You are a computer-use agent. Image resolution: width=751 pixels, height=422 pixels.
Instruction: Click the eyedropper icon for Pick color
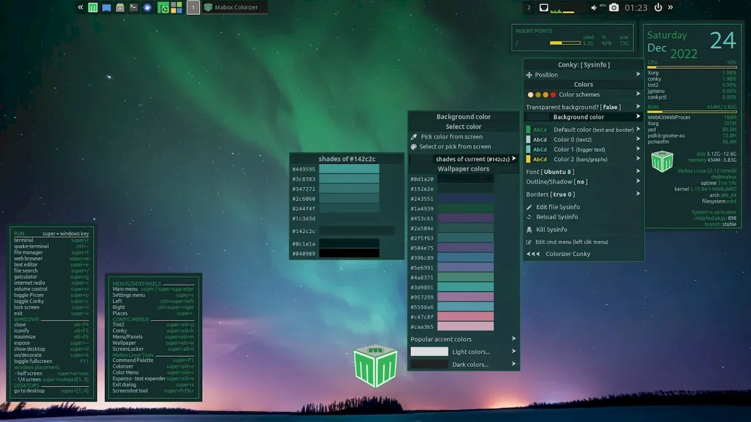coord(414,137)
